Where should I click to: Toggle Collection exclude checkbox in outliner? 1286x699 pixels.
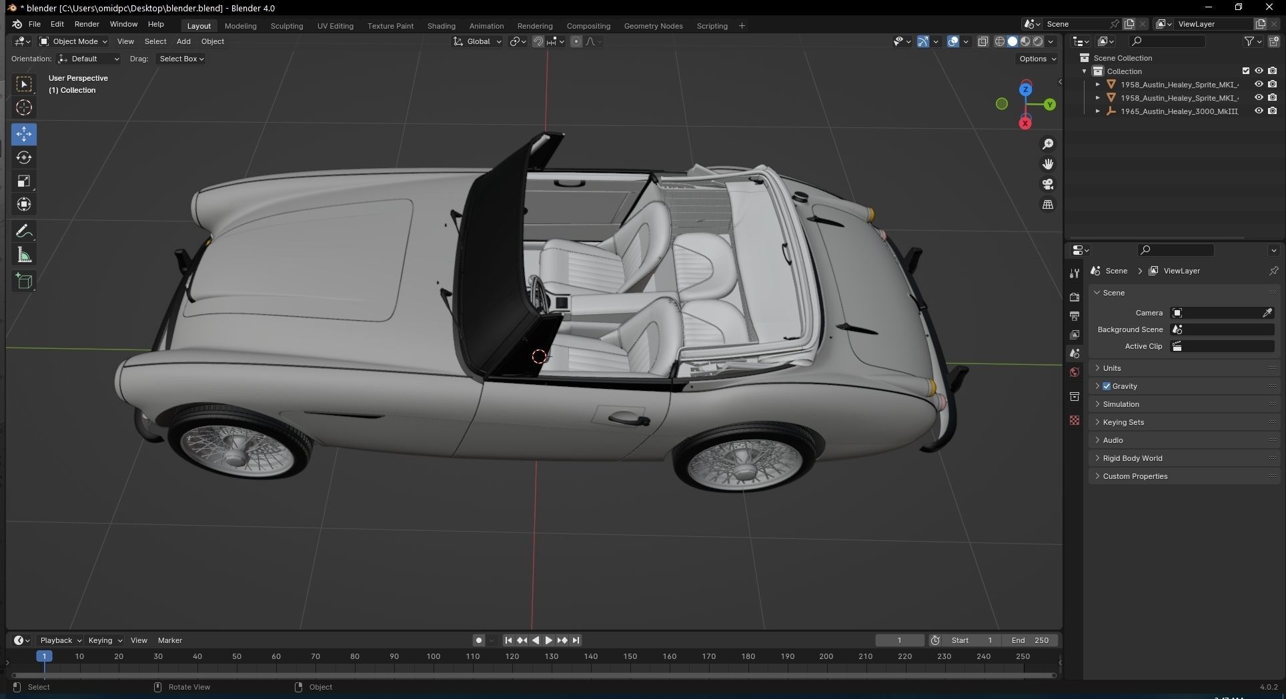tap(1245, 71)
